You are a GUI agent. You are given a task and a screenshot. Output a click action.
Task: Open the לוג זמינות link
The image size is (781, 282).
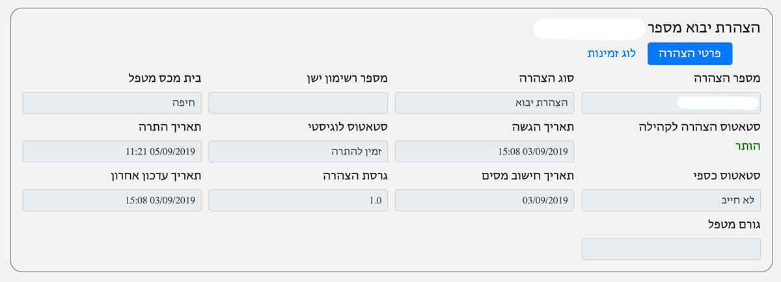point(611,53)
